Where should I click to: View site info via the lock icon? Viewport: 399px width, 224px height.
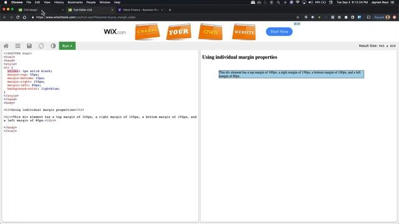click(x=32, y=17)
